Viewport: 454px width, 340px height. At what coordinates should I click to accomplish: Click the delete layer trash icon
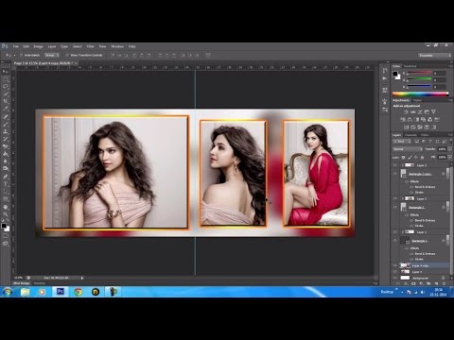point(444,283)
